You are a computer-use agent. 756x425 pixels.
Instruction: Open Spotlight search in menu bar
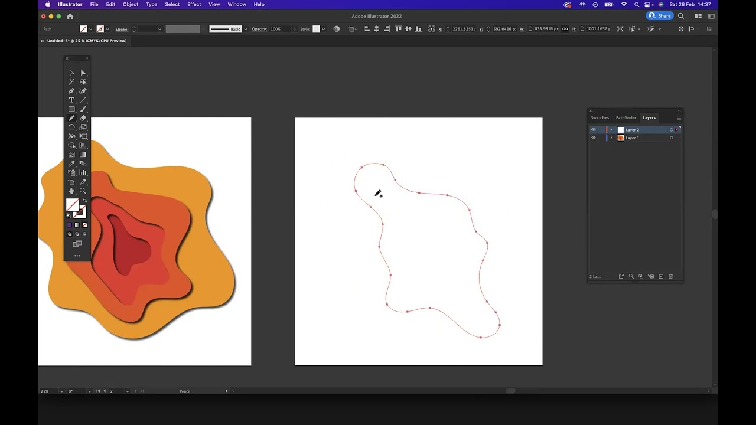[637, 4]
